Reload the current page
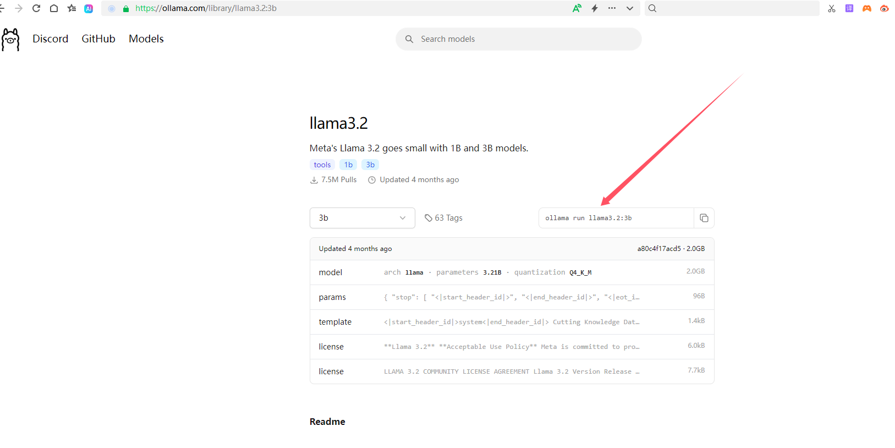This screenshot has width=895, height=448. pos(36,8)
